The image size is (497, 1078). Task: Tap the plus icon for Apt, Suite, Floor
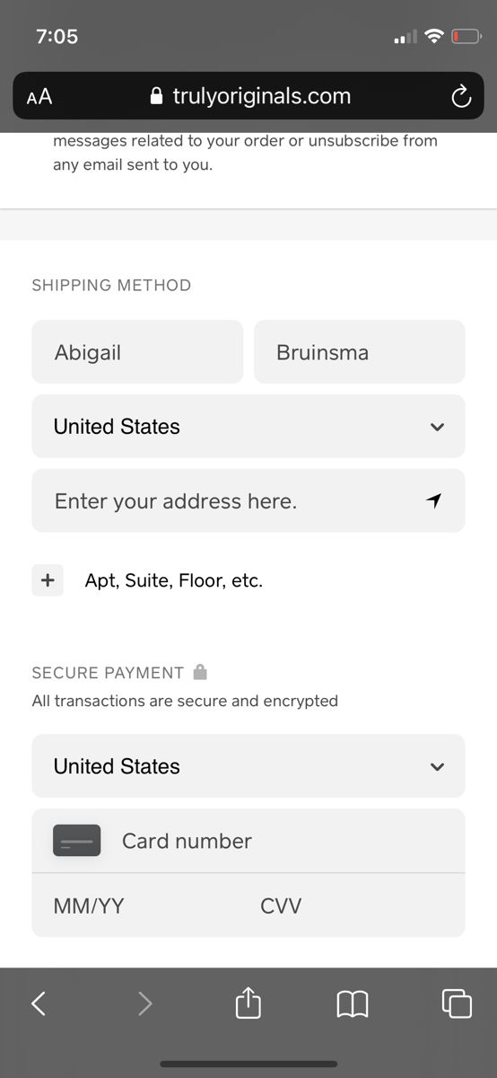tap(48, 580)
